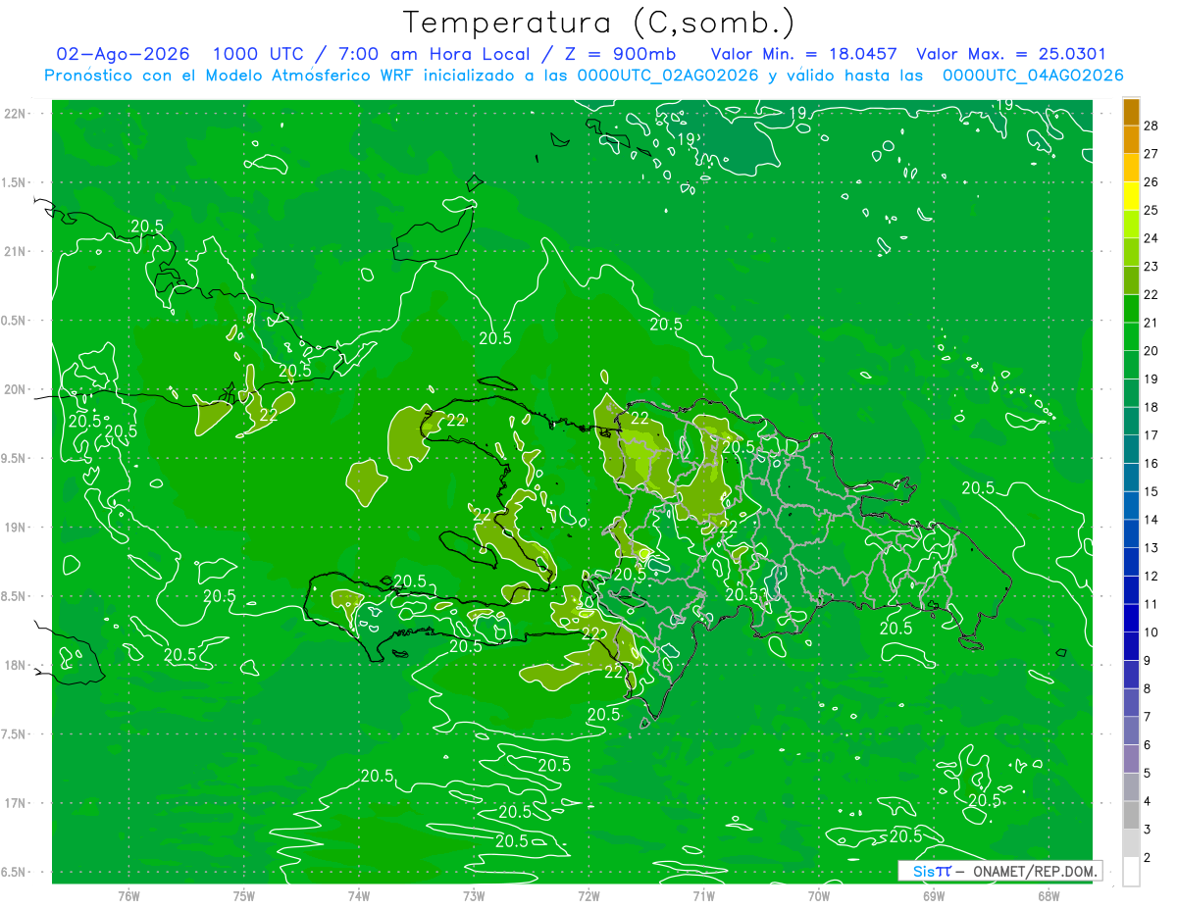Click the "25" legend value
1177x909 pixels.
point(1151,211)
